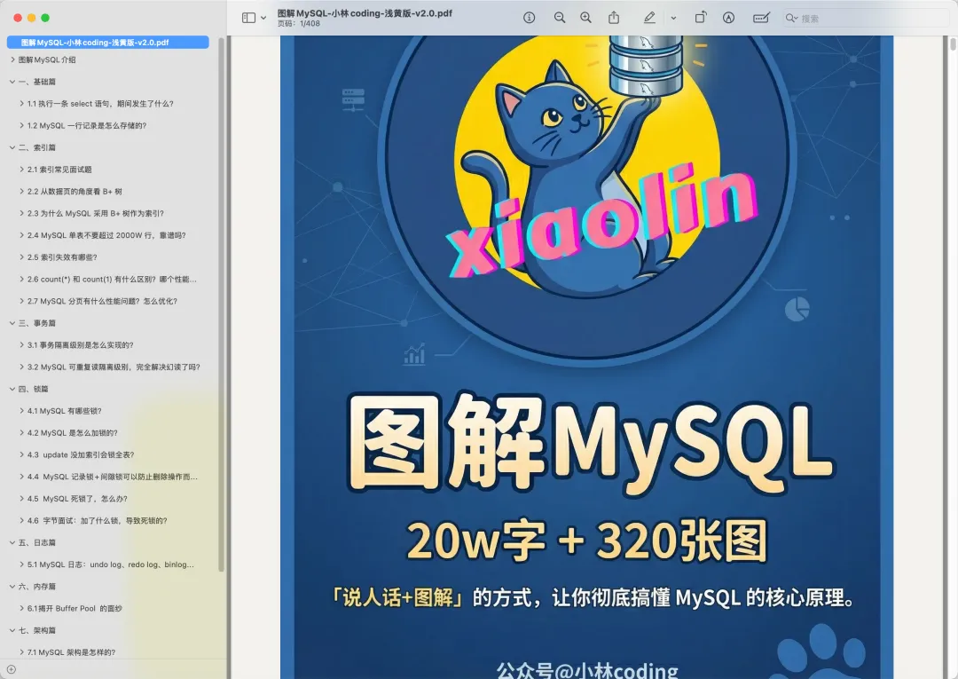The image size is (958, 679).
Task: Go to 3.1 事务隔离级别是怎么实现的
Action: pyautogui.click(x=80, y=345)
